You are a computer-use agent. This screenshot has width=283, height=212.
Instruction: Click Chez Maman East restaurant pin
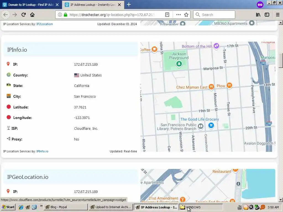click(x=211, y=87)
